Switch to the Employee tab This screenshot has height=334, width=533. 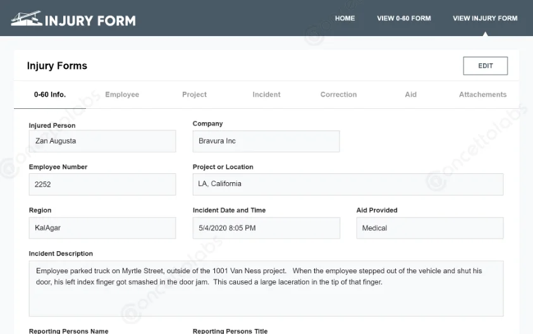(x=122, y=95)
